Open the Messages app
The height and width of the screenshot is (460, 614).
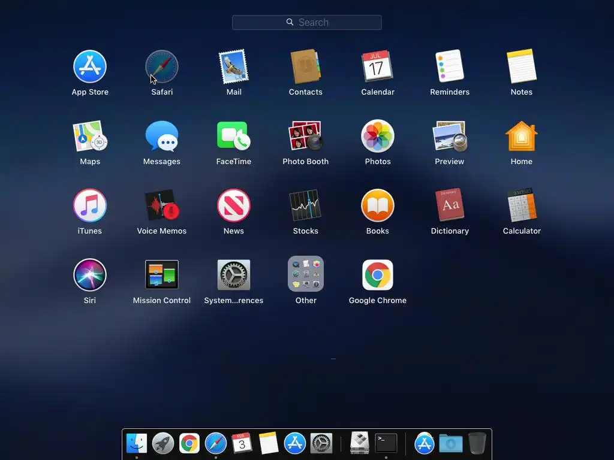coord(162,136)
